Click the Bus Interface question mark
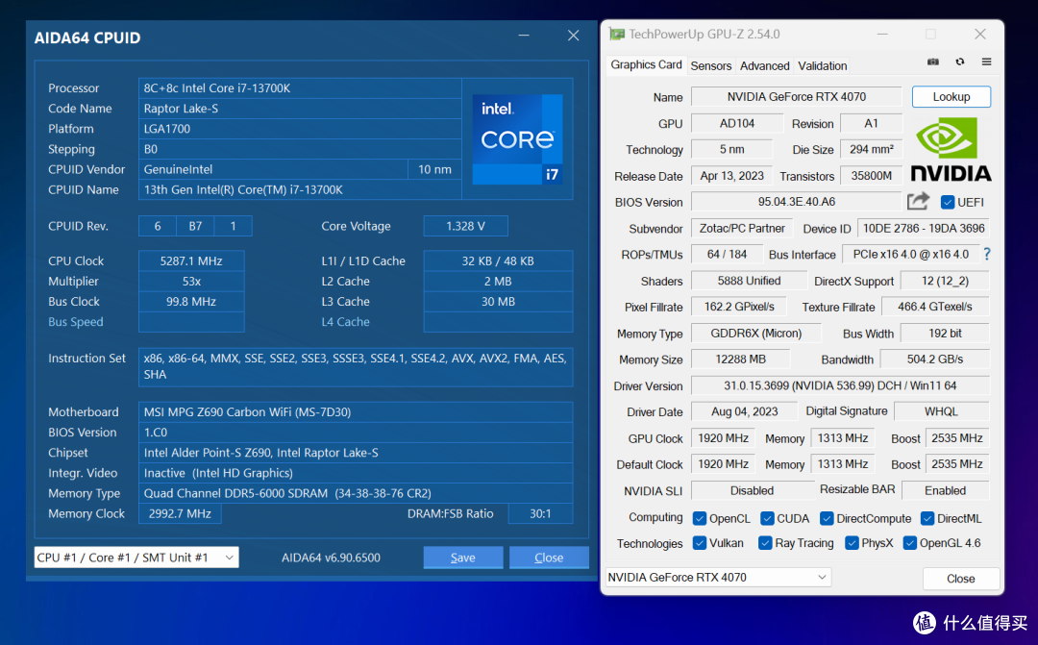 (x=987, y=254)
